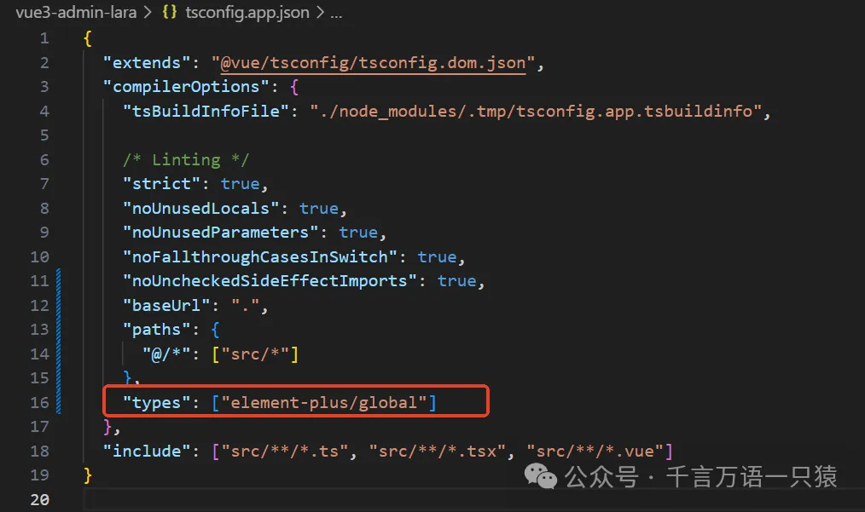The width and height of the screenshot is (865, 512).
Task: Open the tsconfig.app.json breadcrumb item
Action: click(x=248, y=13)
